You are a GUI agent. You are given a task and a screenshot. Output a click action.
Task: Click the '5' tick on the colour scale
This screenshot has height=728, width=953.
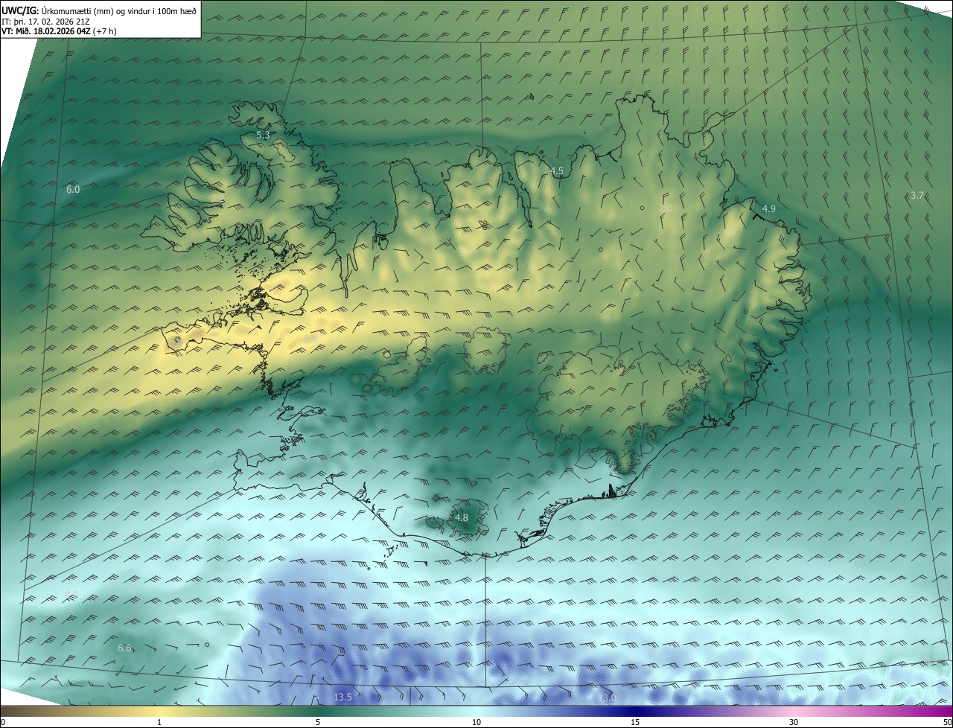(318, 722)
